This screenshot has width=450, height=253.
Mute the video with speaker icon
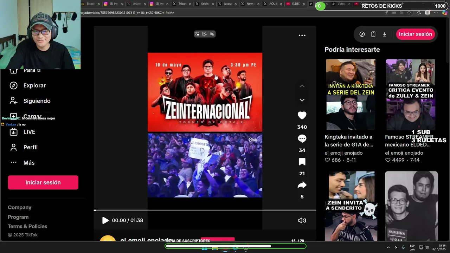(302, 220)
